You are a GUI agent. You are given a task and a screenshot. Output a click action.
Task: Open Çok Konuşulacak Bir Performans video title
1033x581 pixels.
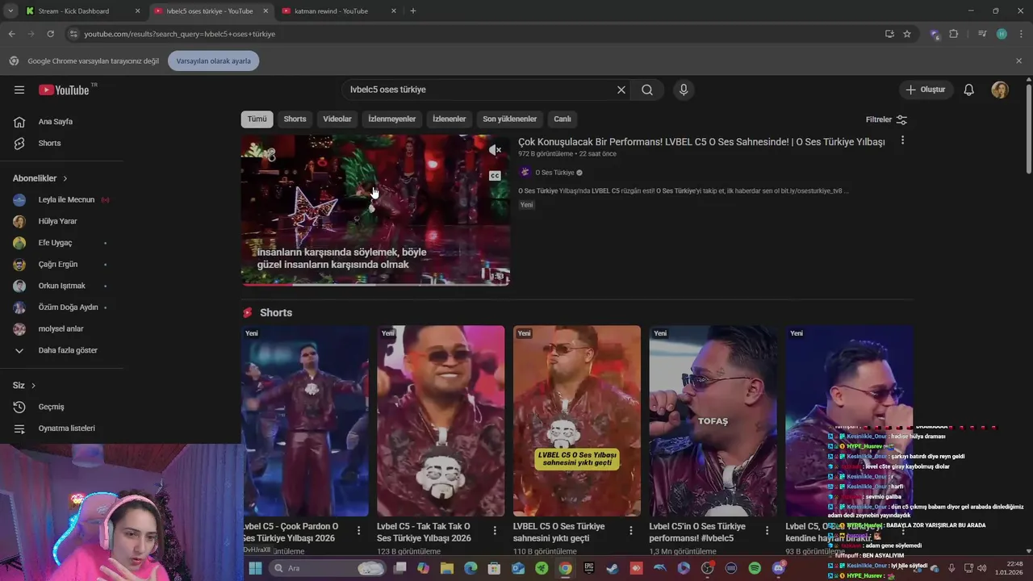point(701,142)
